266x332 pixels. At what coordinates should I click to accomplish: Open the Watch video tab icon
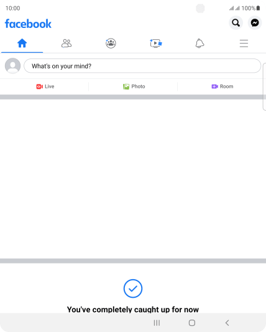[156, 44]
